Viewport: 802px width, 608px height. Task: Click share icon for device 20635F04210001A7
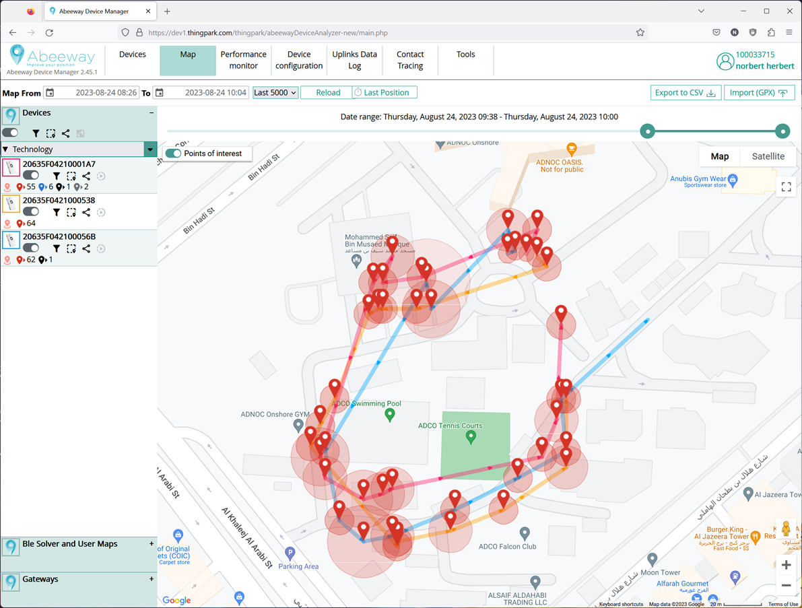tap(86, 176)
